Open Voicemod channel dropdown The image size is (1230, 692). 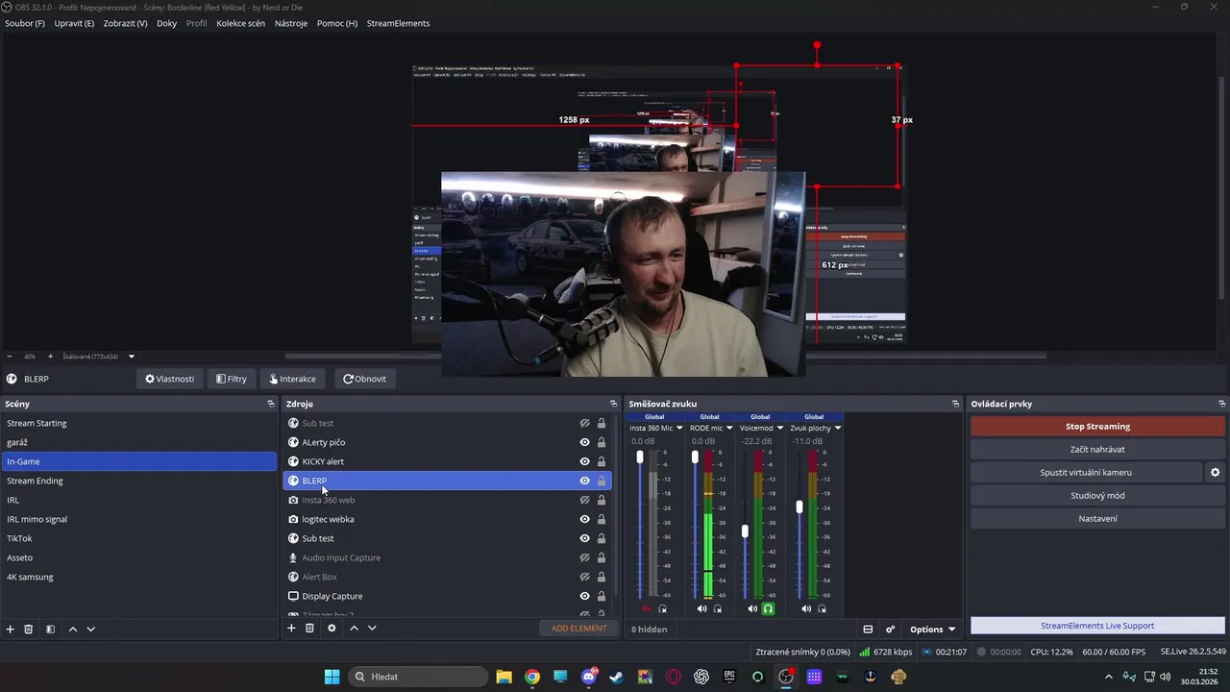[x=780, y=428]
